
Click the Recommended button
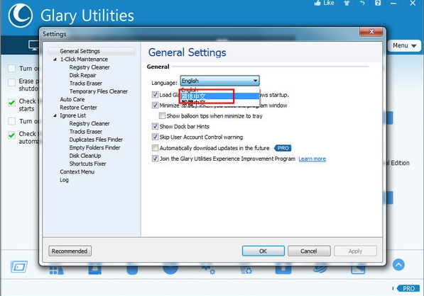coord(70,251)
